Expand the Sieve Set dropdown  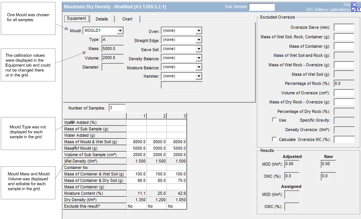tap(199, 49)
